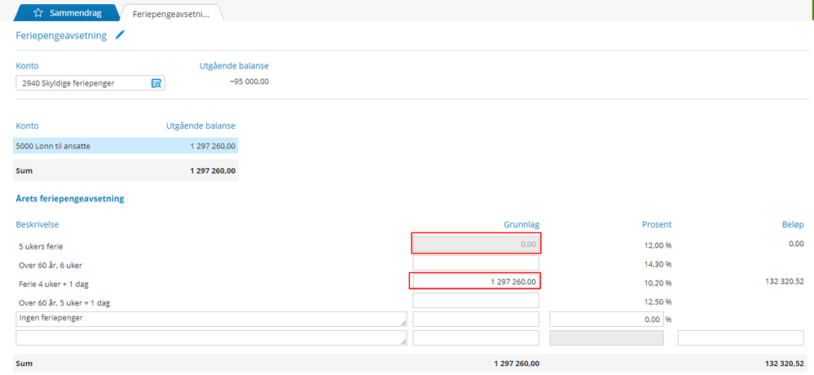The height and width of the screenshot is (375, 814).
Task: Click the 132 320,52 amount in Ferie 4 uker row
Action: 785,280
